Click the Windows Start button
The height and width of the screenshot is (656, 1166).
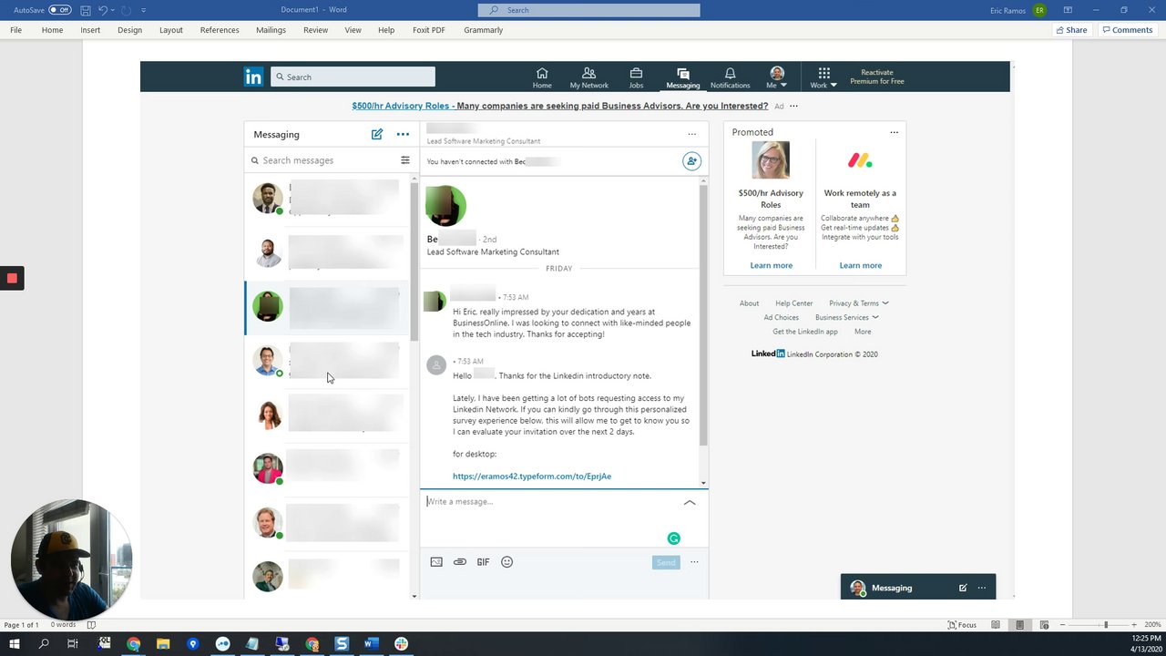(x=15, y=644)
